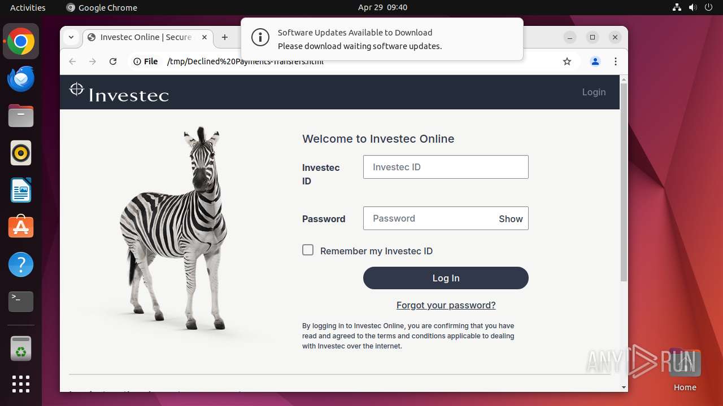Screen dimensions: 723x406
Task: Click the power icon in top bar
Action: point(708,7)
